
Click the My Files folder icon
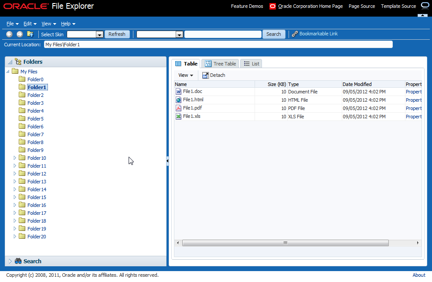pos(15,72)
